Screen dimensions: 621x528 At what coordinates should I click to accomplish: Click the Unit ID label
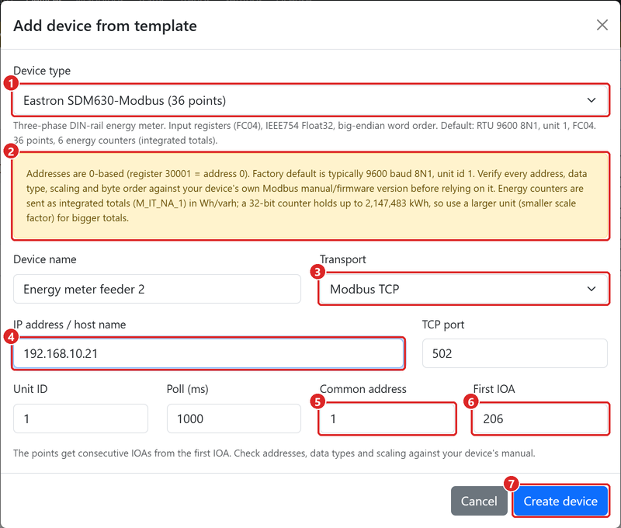click(x=30, y=389)
